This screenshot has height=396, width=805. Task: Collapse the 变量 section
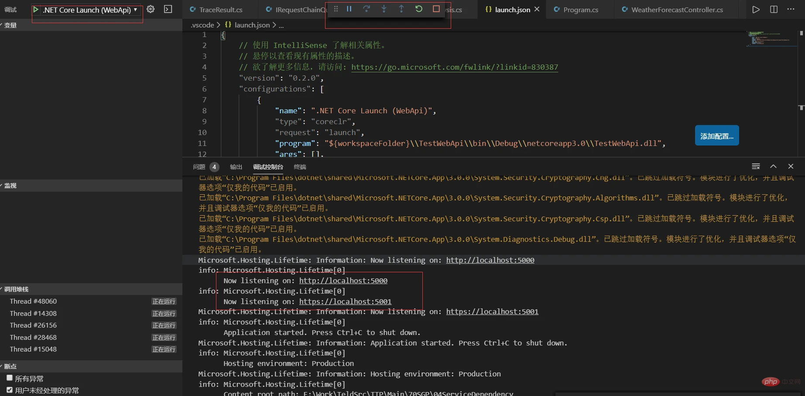coord(91,25)
